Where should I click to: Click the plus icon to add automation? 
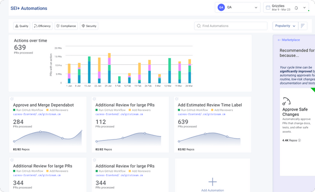212,182
